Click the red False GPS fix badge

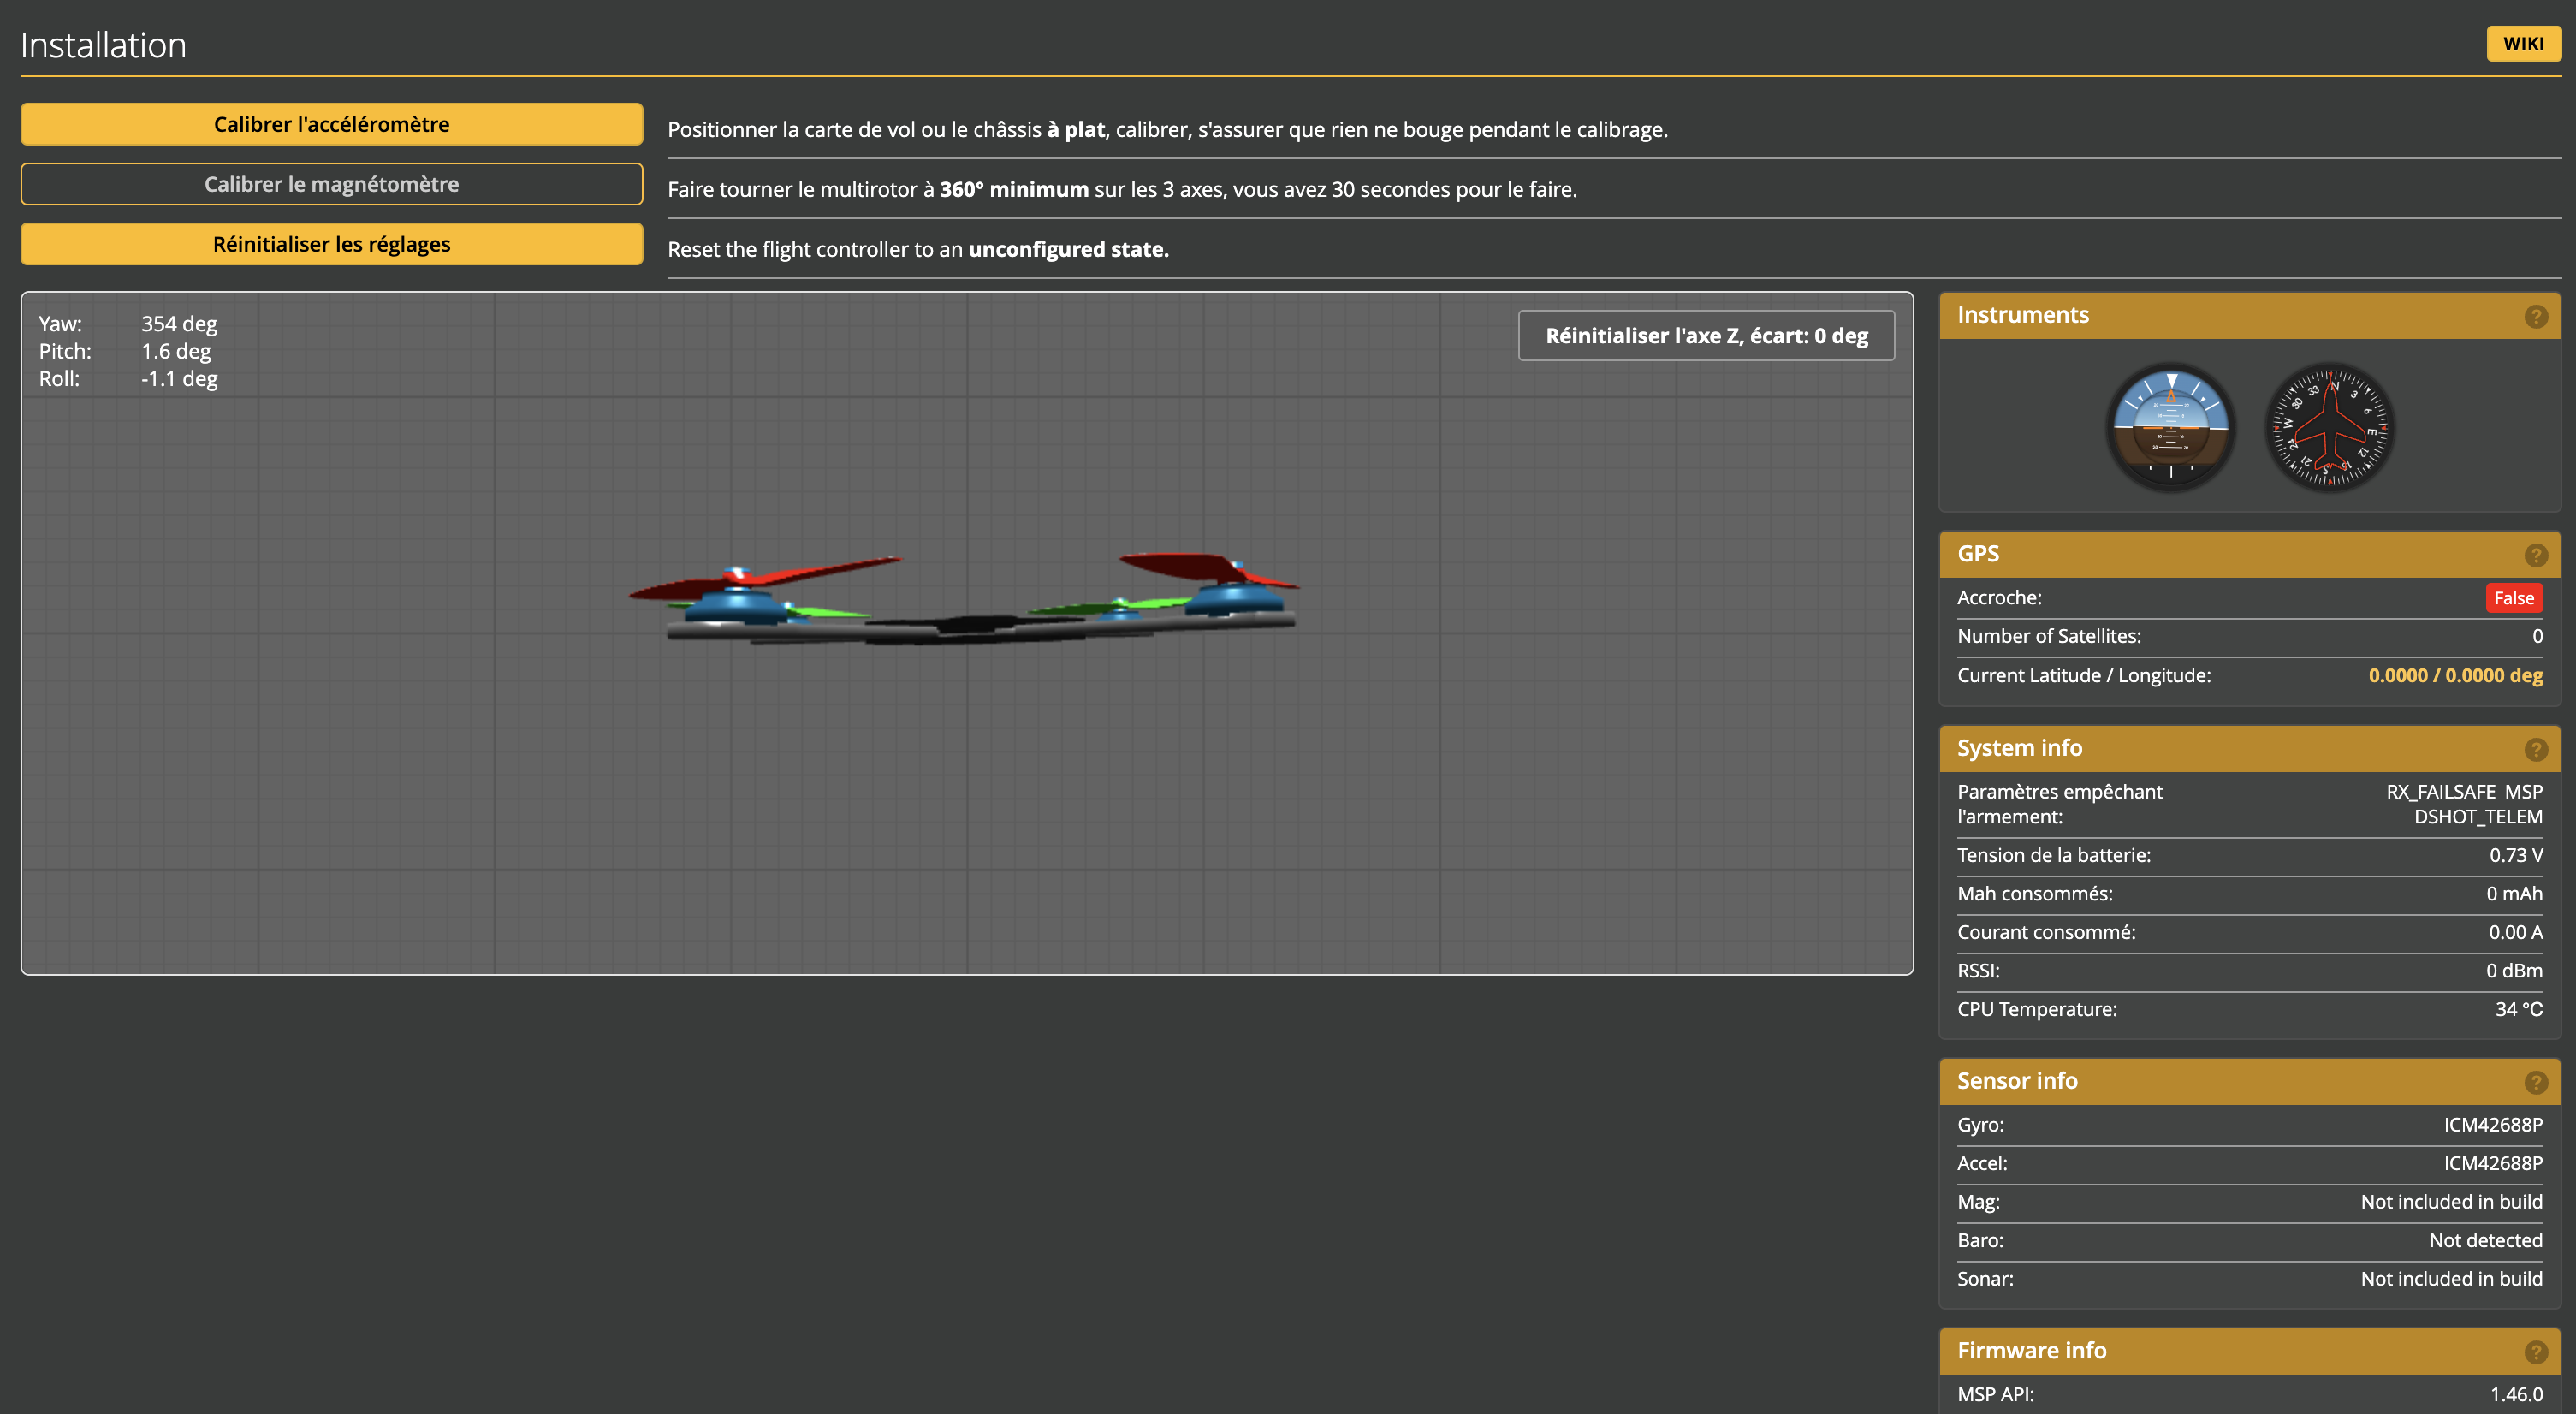[2513, 598]
